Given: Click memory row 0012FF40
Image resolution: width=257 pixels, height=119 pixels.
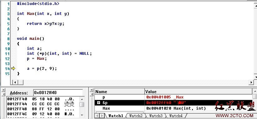Looking at the screenshot, I should (41, 99).
